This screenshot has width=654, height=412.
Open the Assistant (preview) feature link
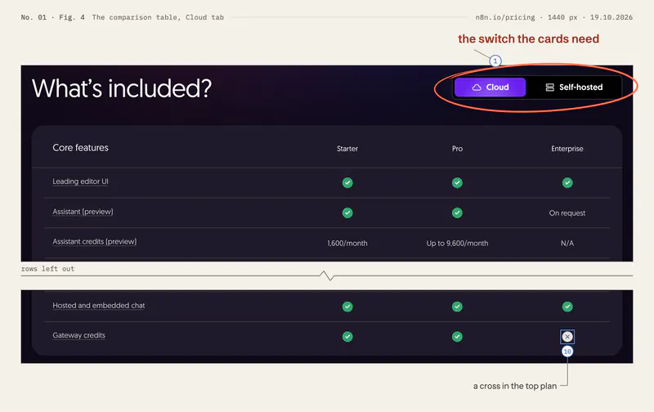click(x=83, y=212)
